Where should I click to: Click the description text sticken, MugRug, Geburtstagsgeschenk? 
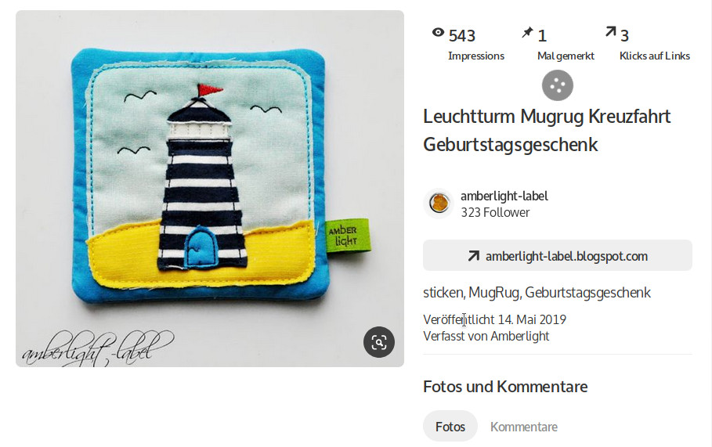coord(537,293)
